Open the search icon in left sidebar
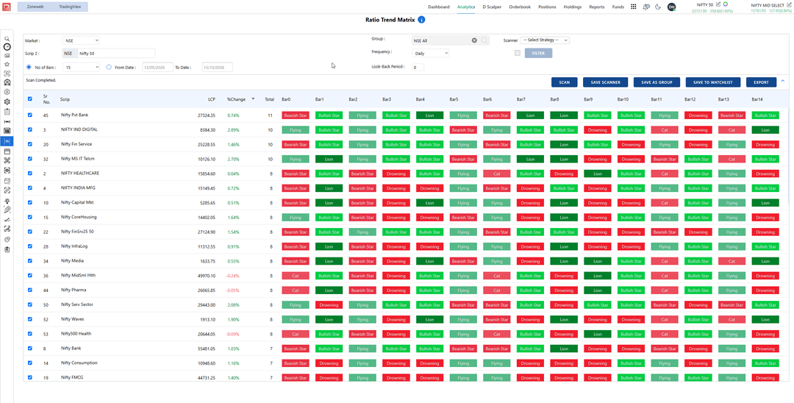Screen dimensions: 794x403 pyautogui.click(x=7, y=38)
